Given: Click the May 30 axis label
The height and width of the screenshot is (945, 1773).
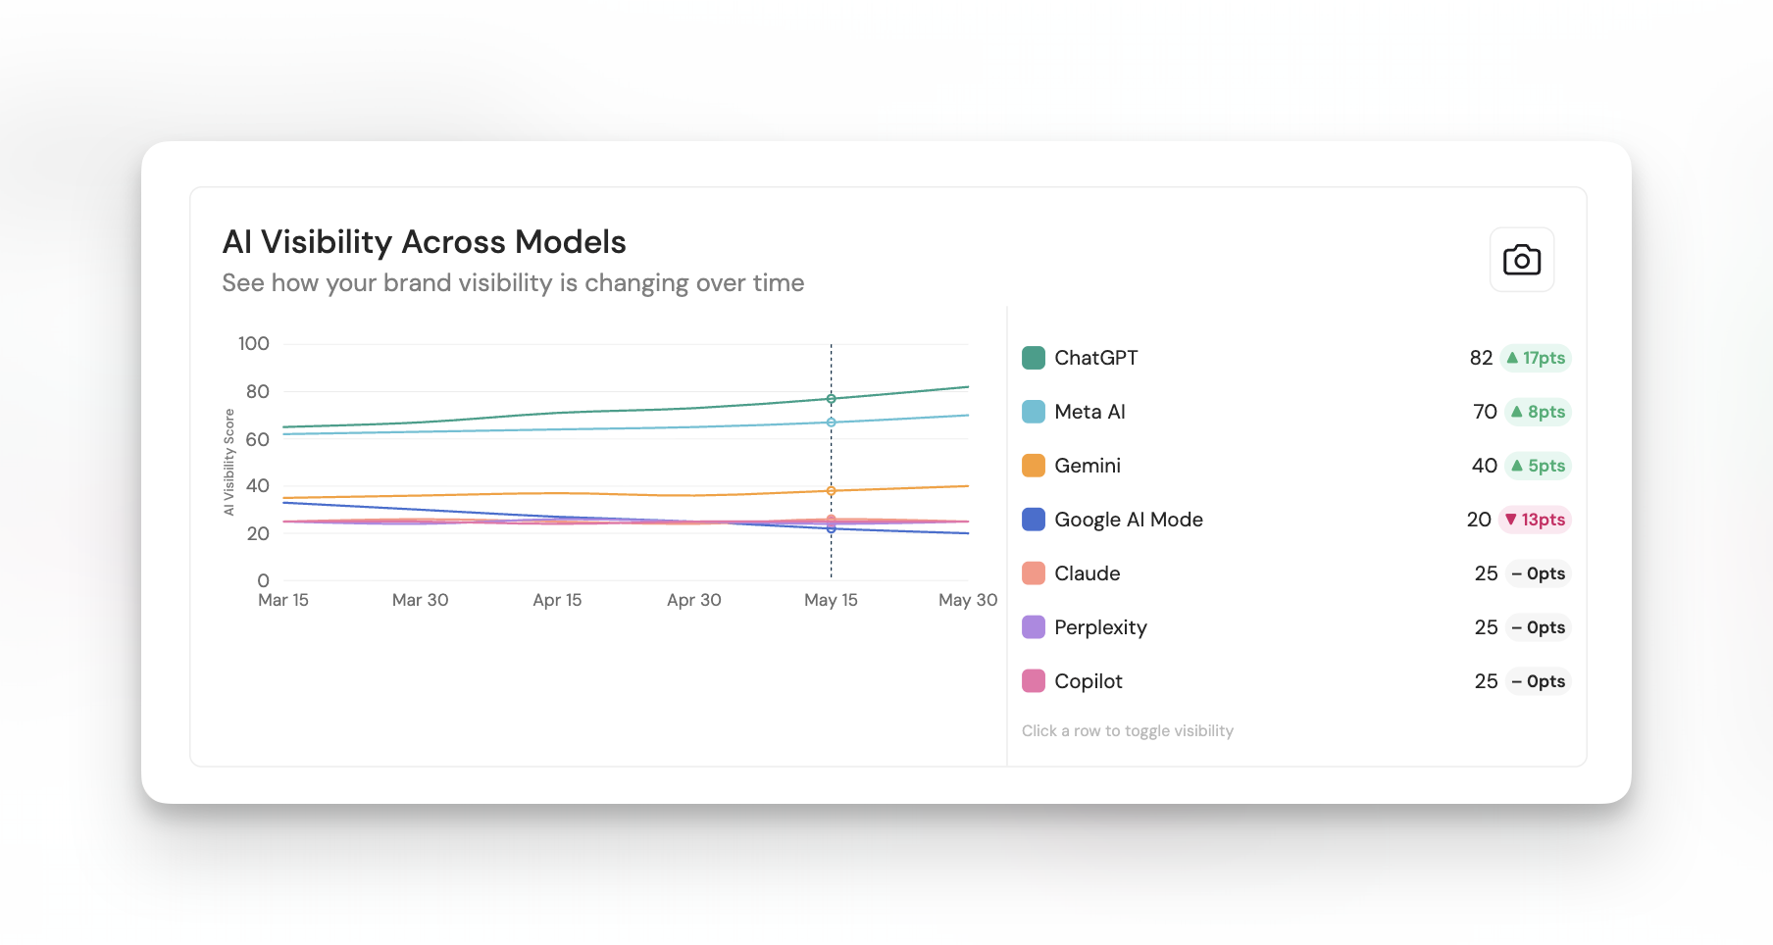Looking at the screenshot, I should pyautogui.click(x=968, y=600).
